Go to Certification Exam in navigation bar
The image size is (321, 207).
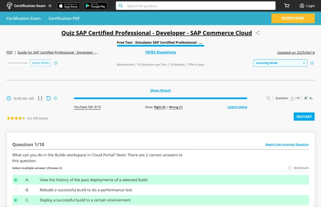click(24, 19)
